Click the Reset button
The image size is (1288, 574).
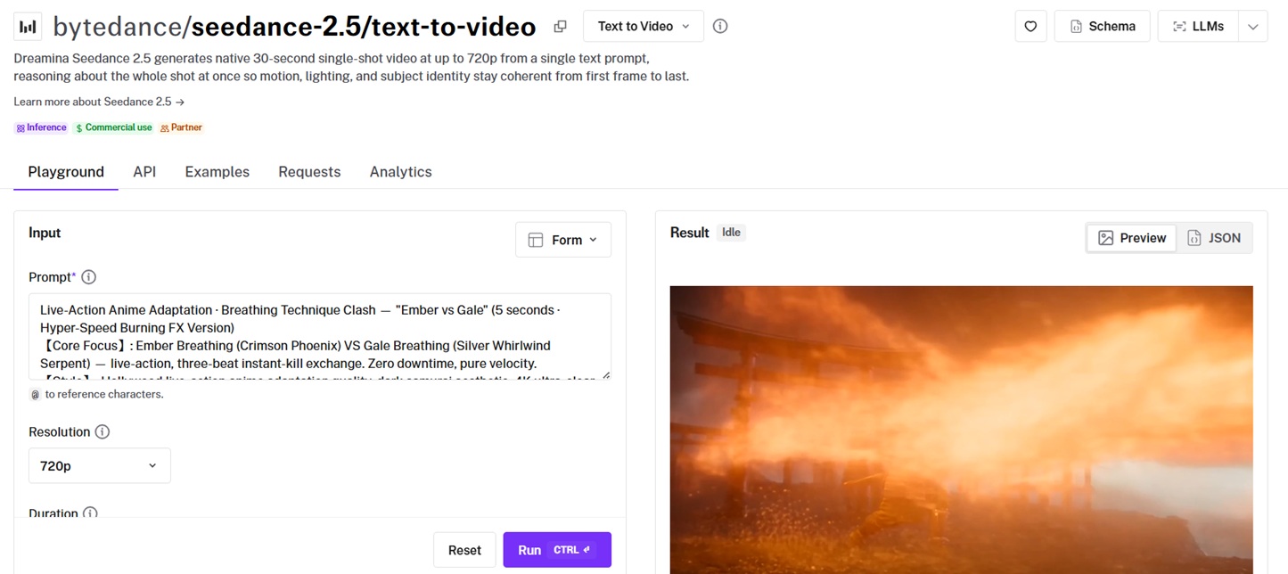[x=464, y=550]
